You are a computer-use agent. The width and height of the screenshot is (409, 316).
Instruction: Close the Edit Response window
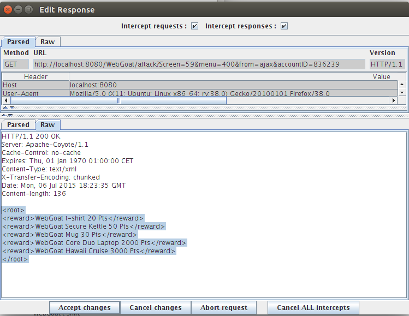pos(8,10)
